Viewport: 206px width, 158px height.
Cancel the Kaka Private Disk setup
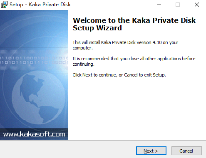186,151
